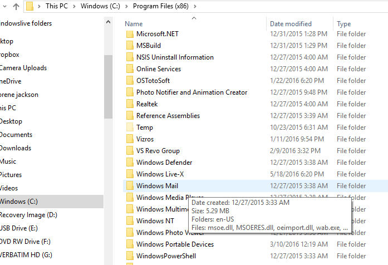Click 'Windows Defender' folder name
Image resolution: width=388 pixels, height=265 pixels.
[164, 163]
